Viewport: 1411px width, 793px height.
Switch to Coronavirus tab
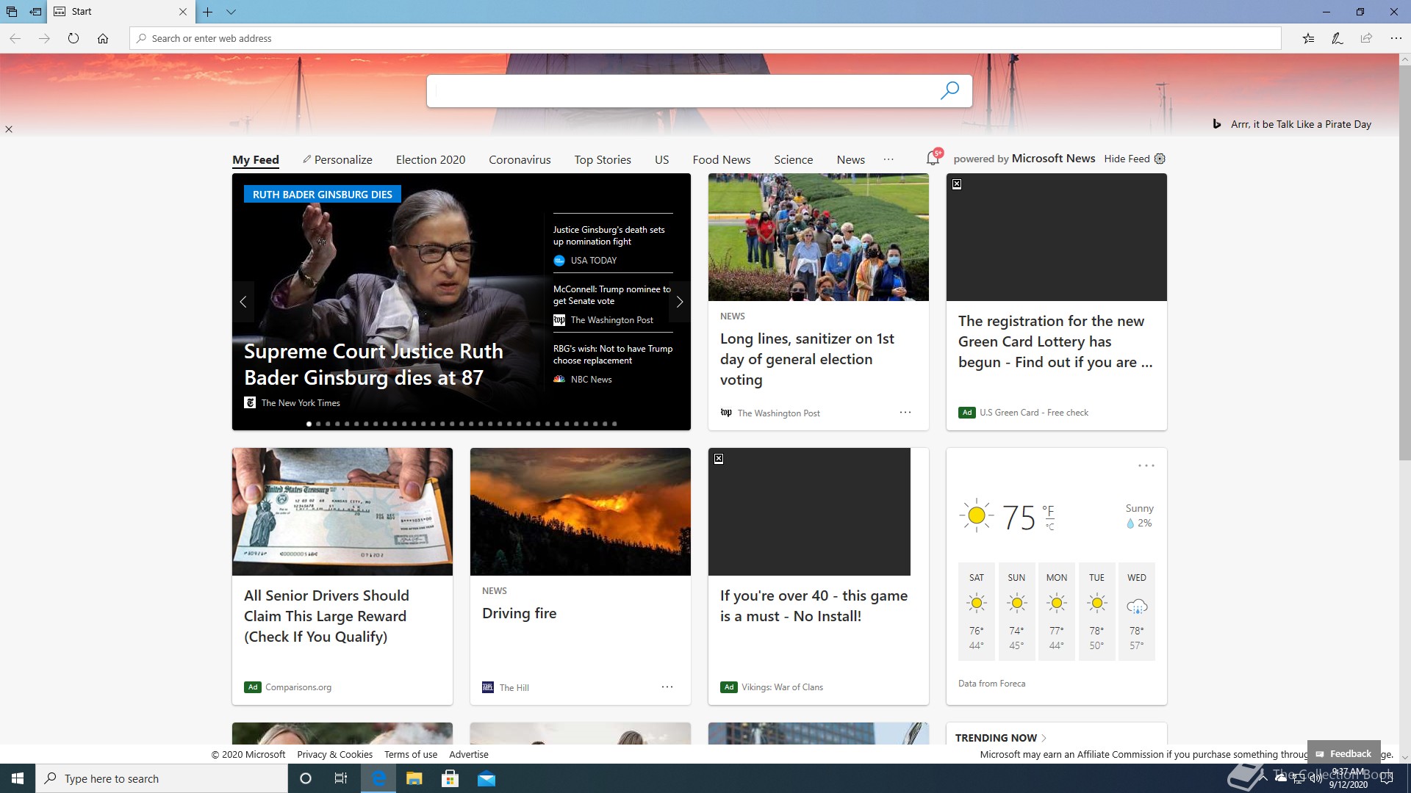(x=520, y=159)
